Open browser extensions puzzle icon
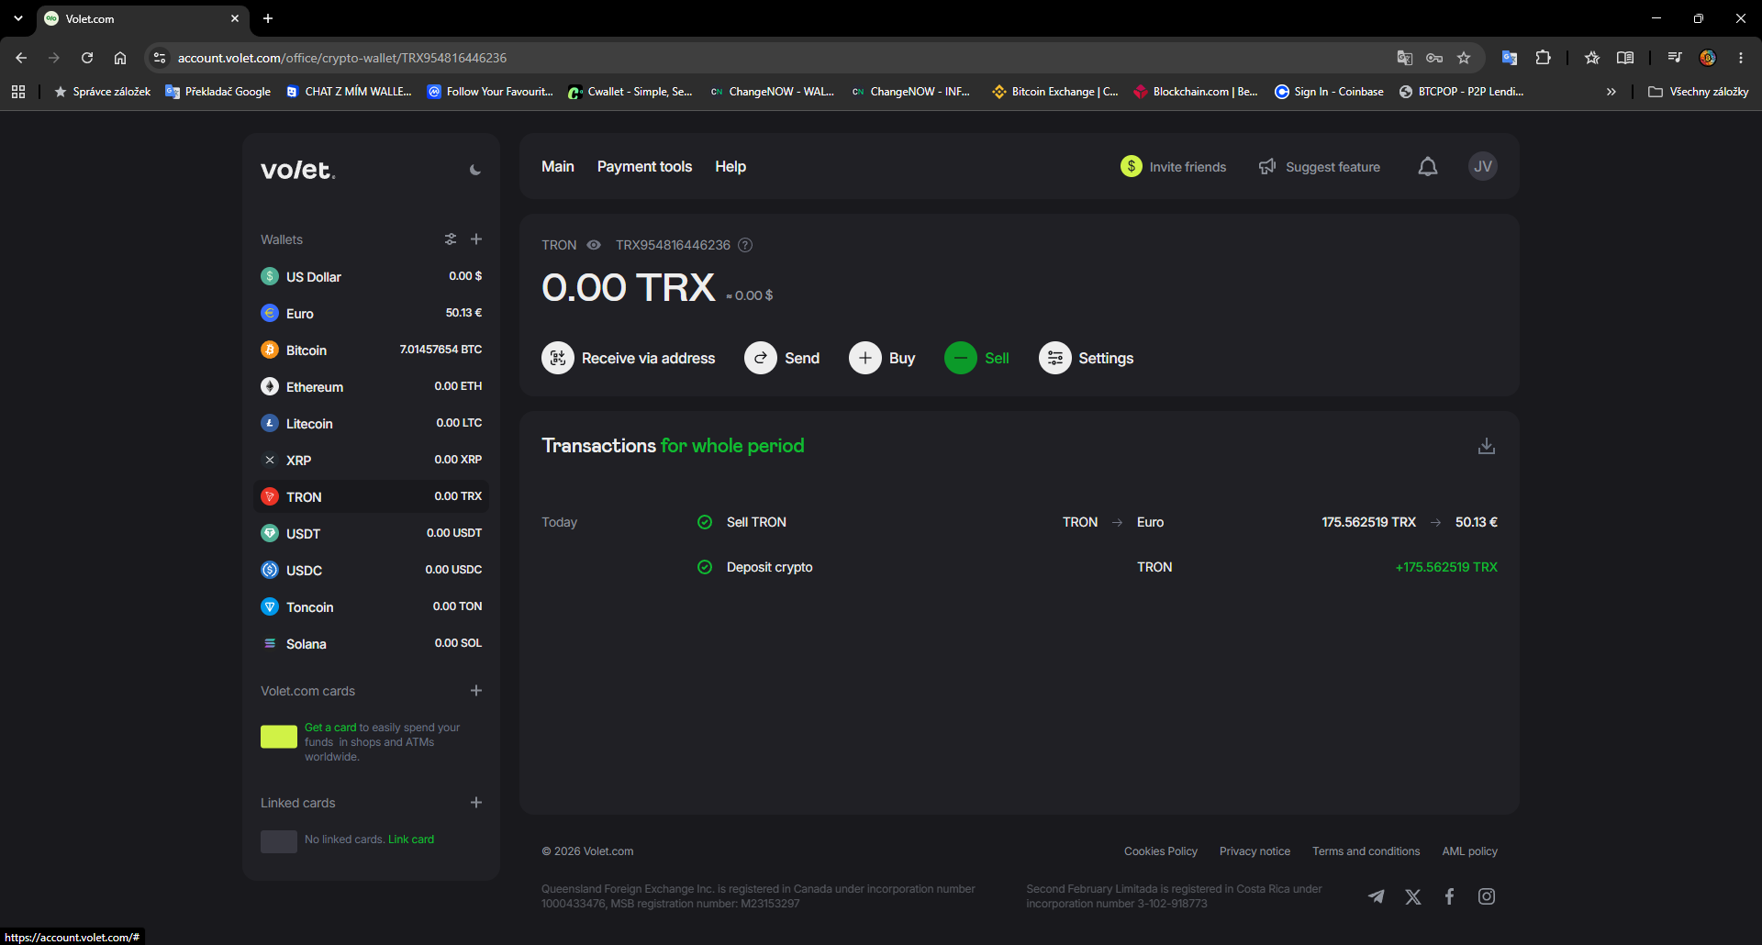 coord(1544,58)
